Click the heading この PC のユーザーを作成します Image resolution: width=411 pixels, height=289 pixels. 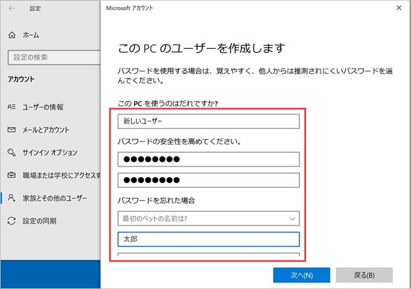(201, 48)
